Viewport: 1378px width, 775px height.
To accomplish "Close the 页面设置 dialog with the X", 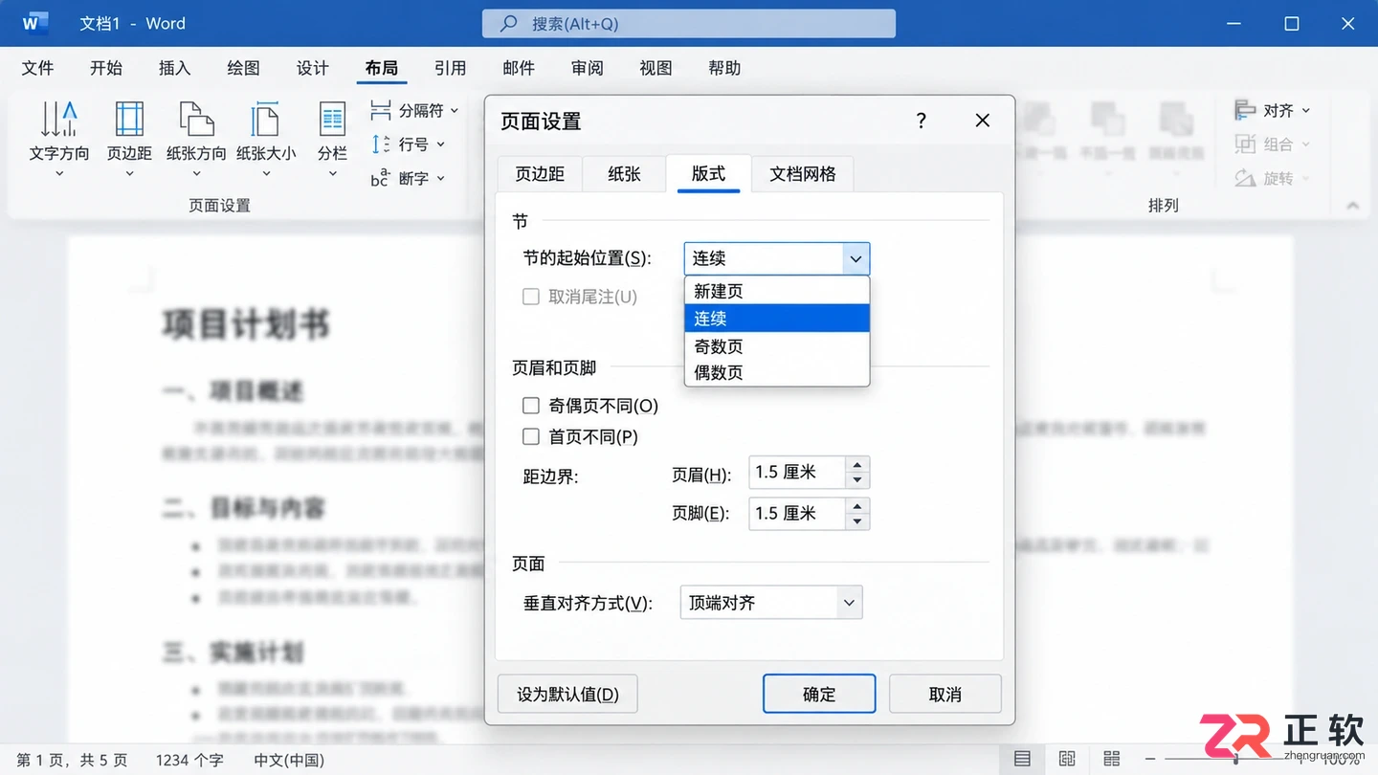I will [x=982, y=121].
